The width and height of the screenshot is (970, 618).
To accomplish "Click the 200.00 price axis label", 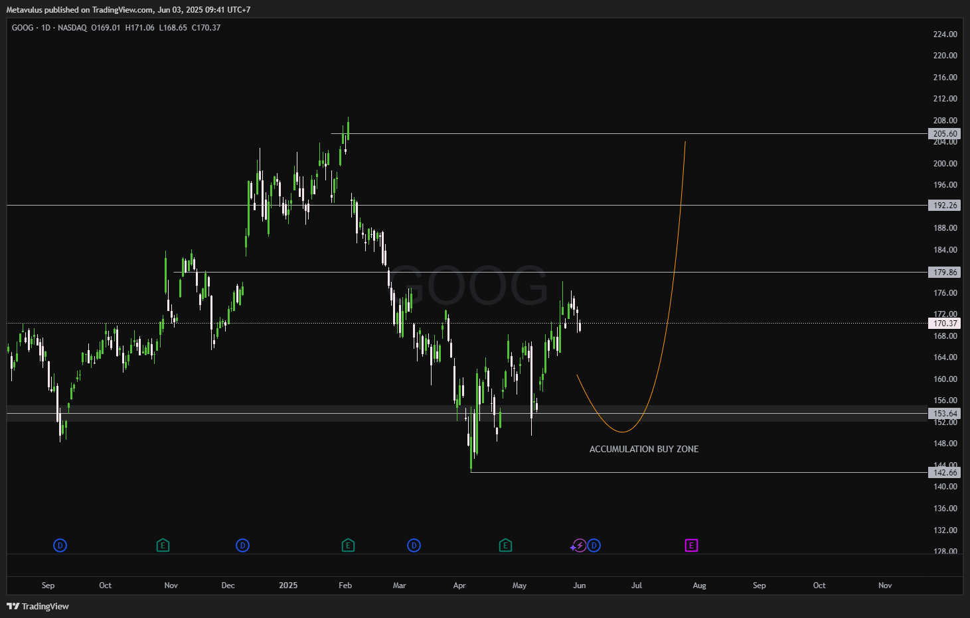I will (945, 164).
